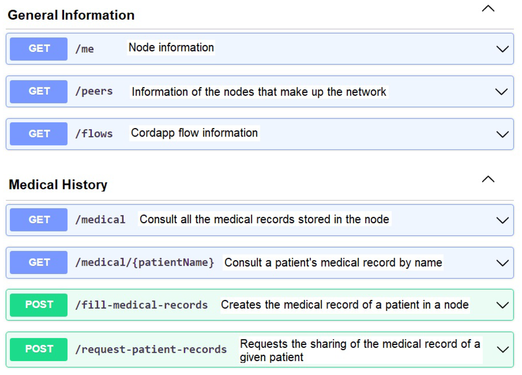
Task: Click the GET badge for /flows
Action: point(39,134)
